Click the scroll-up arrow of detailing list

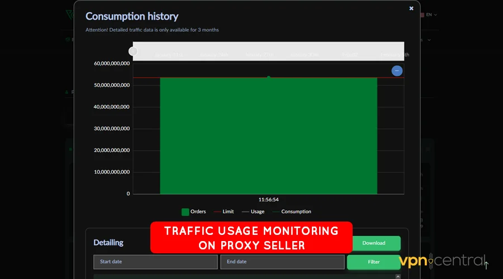pyautogui.click(x=398, y=276)
